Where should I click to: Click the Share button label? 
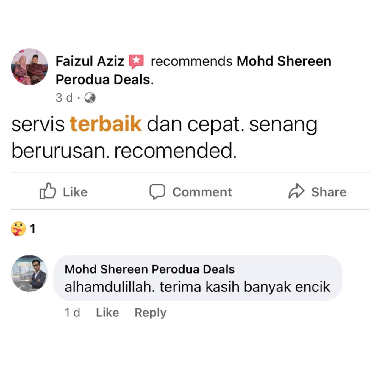(x=329, y=192)
